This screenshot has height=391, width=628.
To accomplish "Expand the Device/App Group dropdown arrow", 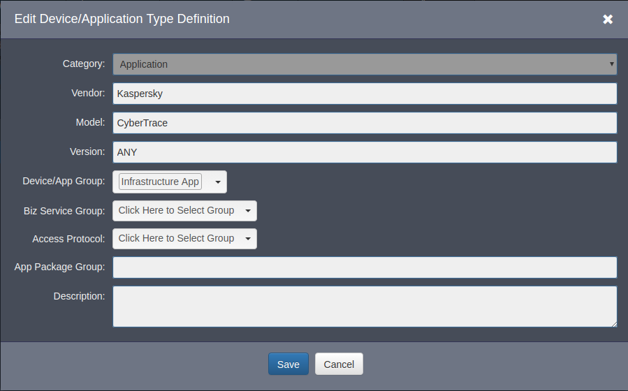I will coord(217,182).
